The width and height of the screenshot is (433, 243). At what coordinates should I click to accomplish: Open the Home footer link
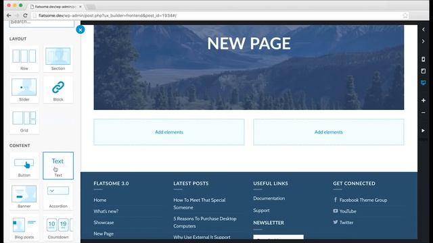(100, 200)
